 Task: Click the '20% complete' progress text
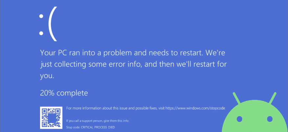click(64, 93)
